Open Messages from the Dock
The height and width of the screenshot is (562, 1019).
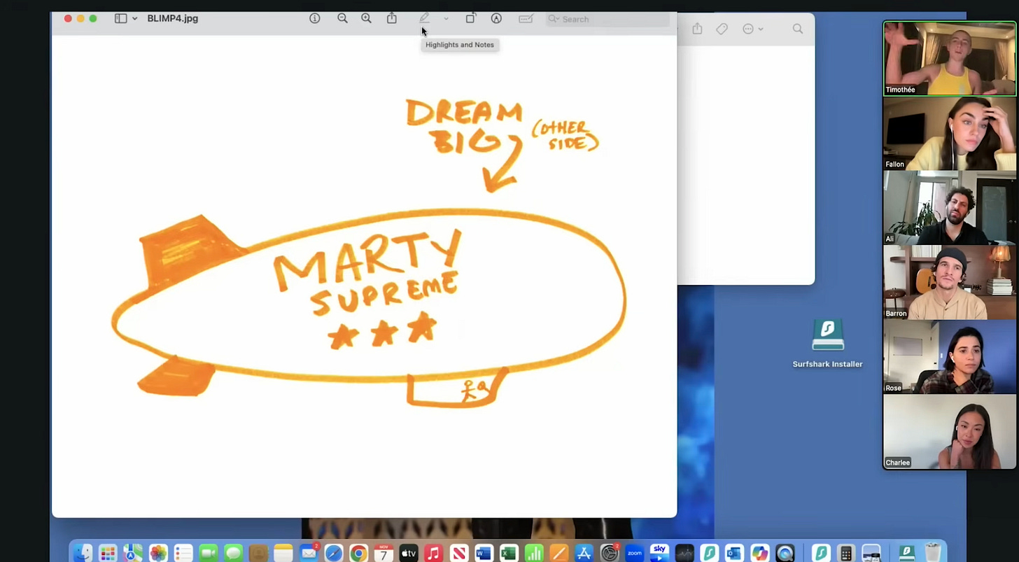(x=233, y=553)
